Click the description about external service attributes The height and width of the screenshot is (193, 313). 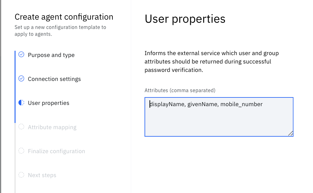211,62
